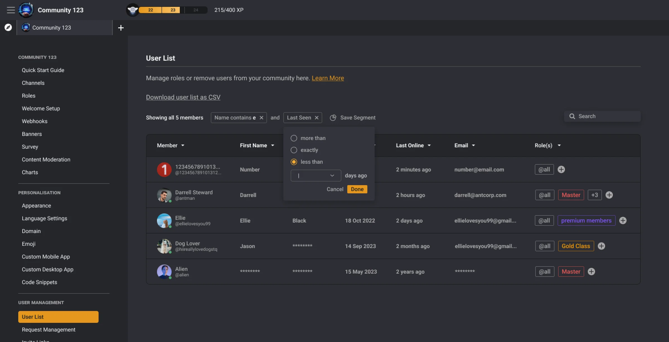The width and height of the screenshot is (669, 342).
Task: Select the more than radio option
Action: [x=294, y=138]
